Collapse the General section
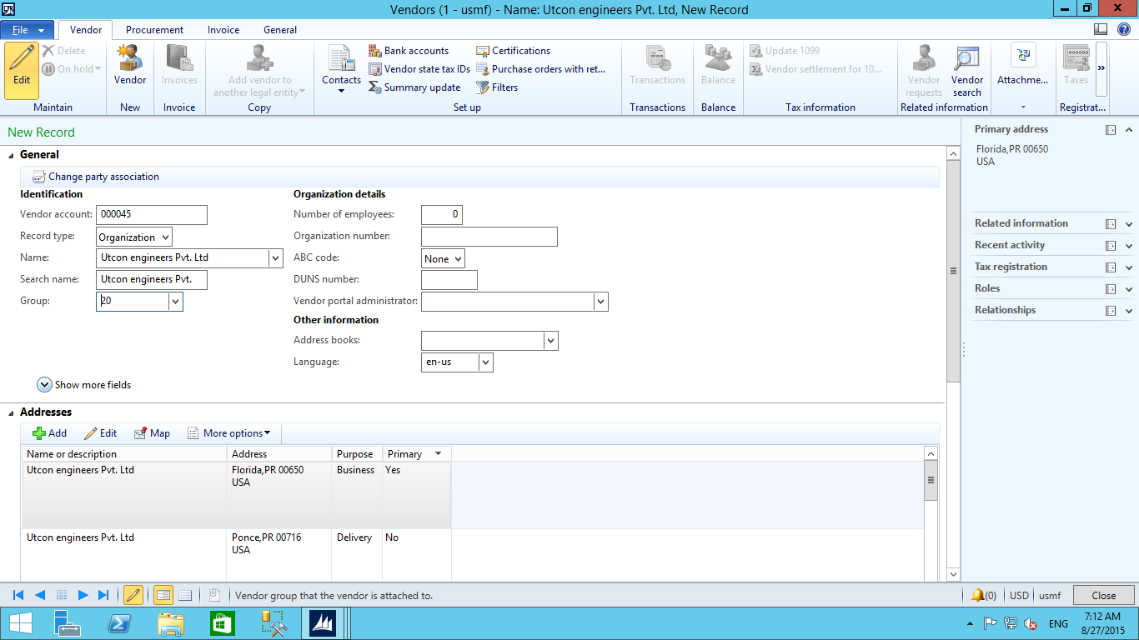 pyautogui.click(x=12, y=155)
